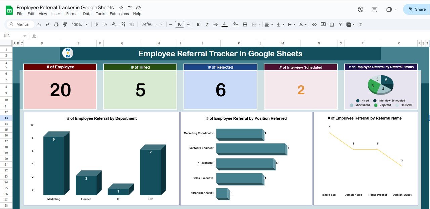Open the functions sigma icon
The height and width of the screenshot is (209, 430).
click(x=361, y=25)
